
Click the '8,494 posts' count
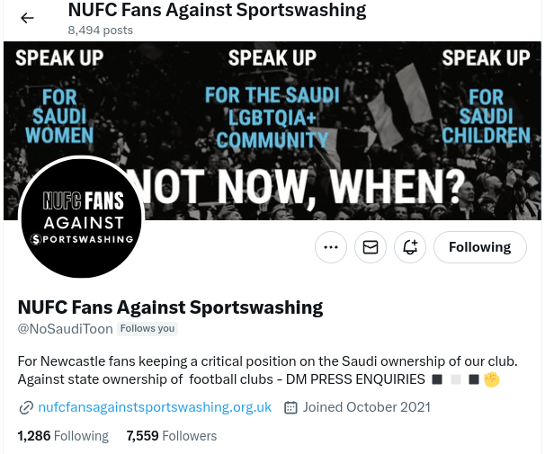click(100, 30)
